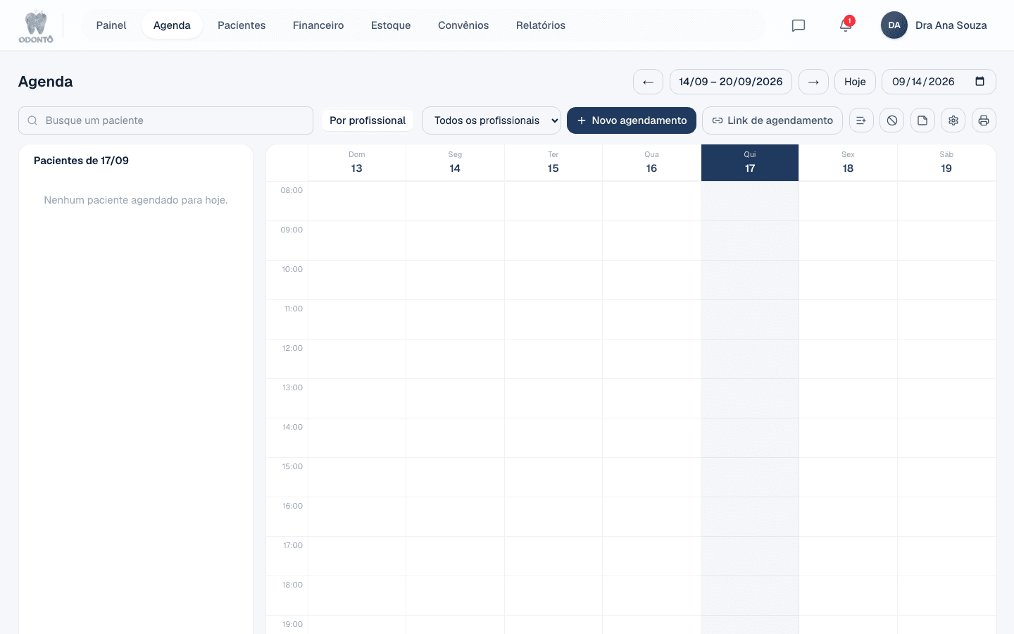
Task: Expand the Todos os profissionais dropdown
Action: click(x=492, y=120)
